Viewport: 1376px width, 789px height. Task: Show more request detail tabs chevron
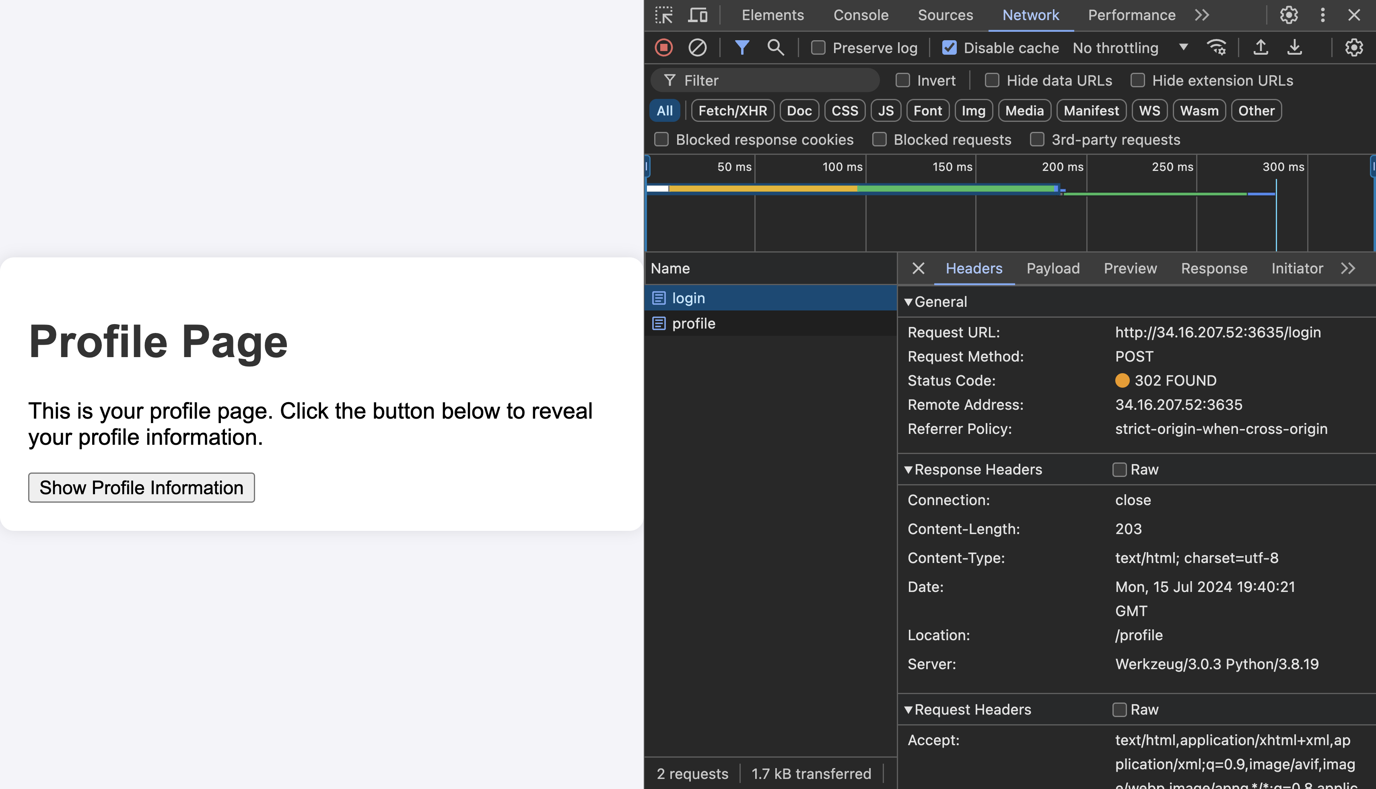tap(1348, 268)
